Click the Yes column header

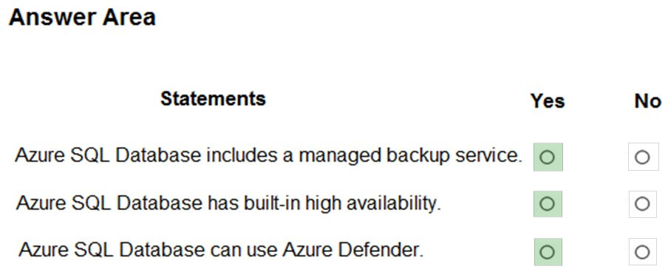coord(548,101)
